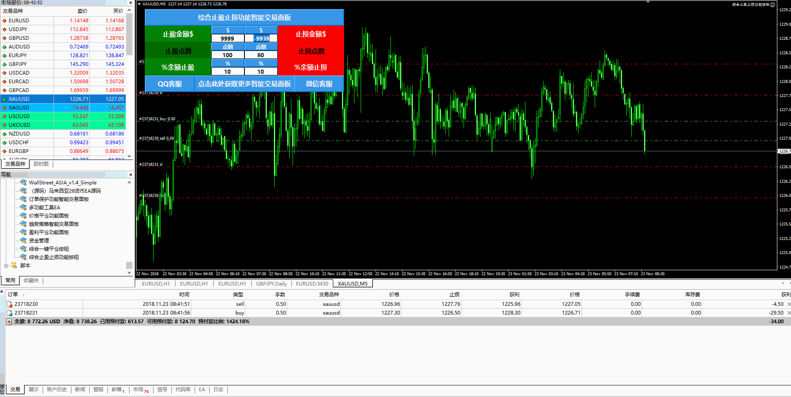Screen dimensions: 791x397
Task: Click the navigator list scroll up arrow
Action: (129, 182)
